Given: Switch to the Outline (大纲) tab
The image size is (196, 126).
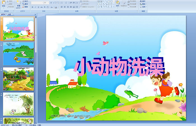Looking at the screenshot, I should [x=10, y=14].
